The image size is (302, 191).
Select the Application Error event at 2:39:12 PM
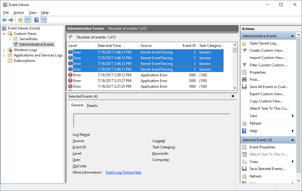(120, 75)
